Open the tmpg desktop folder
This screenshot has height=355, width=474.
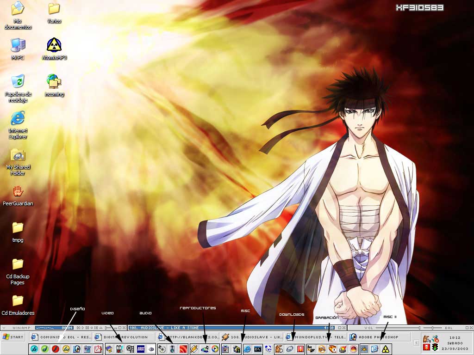coord(18,232)
